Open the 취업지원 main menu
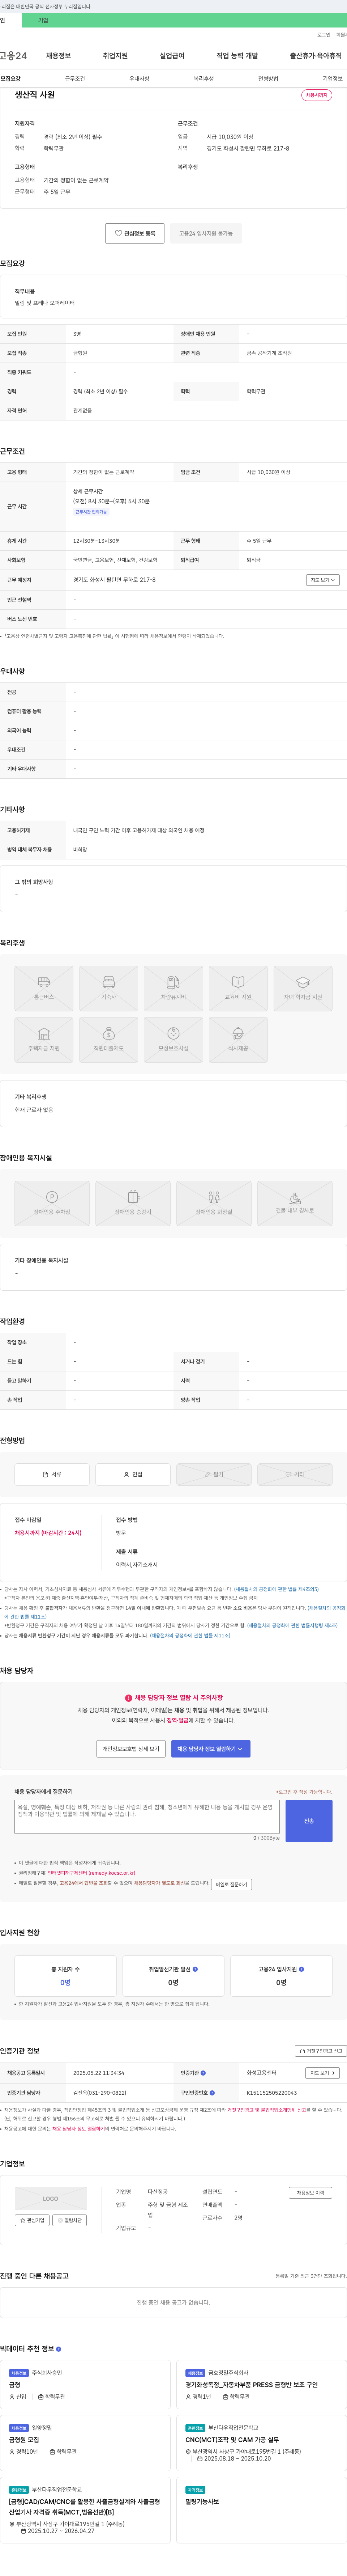The image size is (347, 2576). (x=115, y=56)
